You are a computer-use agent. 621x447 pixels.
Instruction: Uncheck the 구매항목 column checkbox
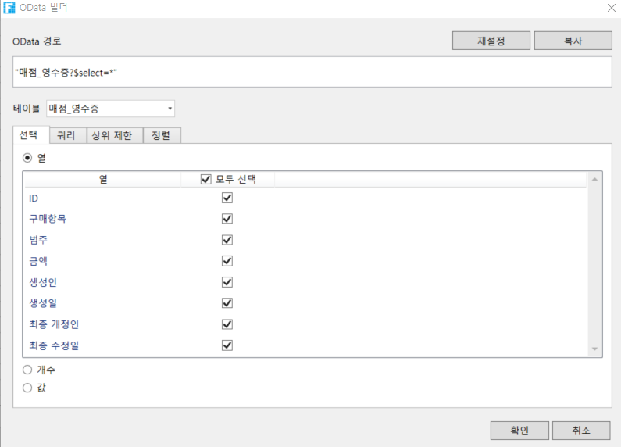(x=227, y=219)
